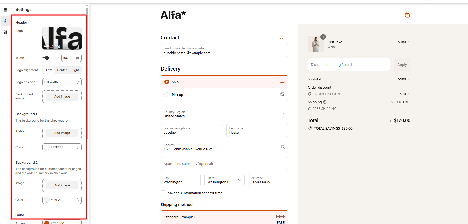The height and width of the screenshot is (224, 468).
Task: Click the First Take product thumbnail
Action: 316,44
